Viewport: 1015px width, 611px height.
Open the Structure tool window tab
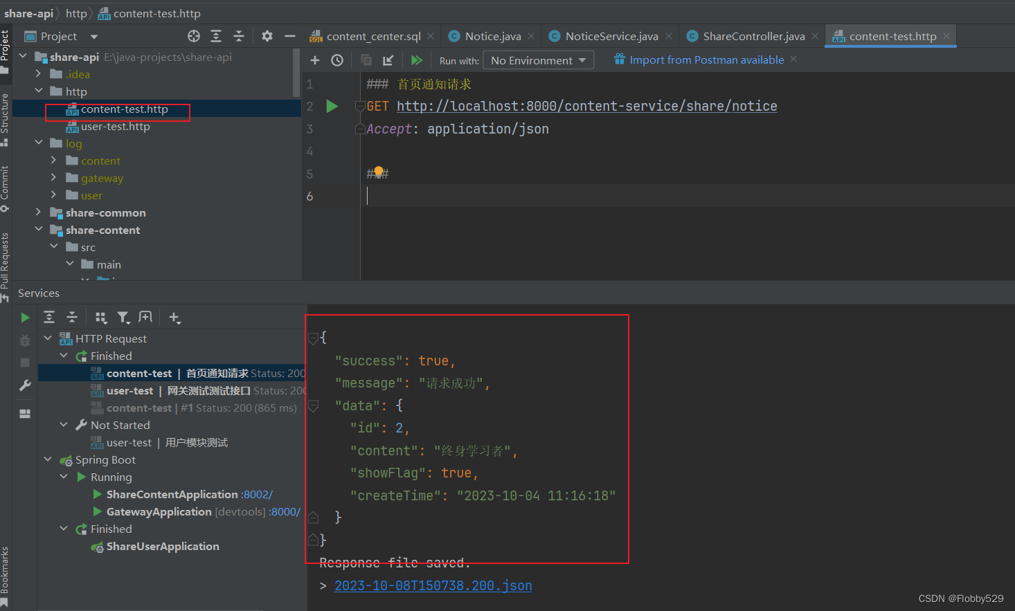point(5,119)
